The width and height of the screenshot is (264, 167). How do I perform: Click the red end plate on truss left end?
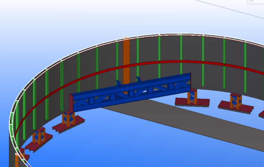click(x=71, y=103)
